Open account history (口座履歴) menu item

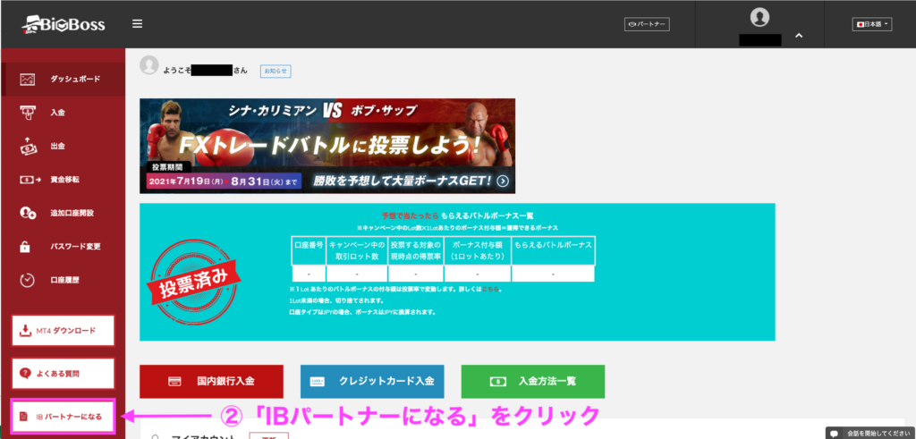64,281
